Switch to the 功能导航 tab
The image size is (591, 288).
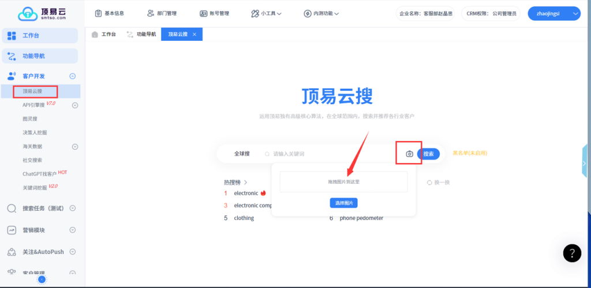point(141,35)
